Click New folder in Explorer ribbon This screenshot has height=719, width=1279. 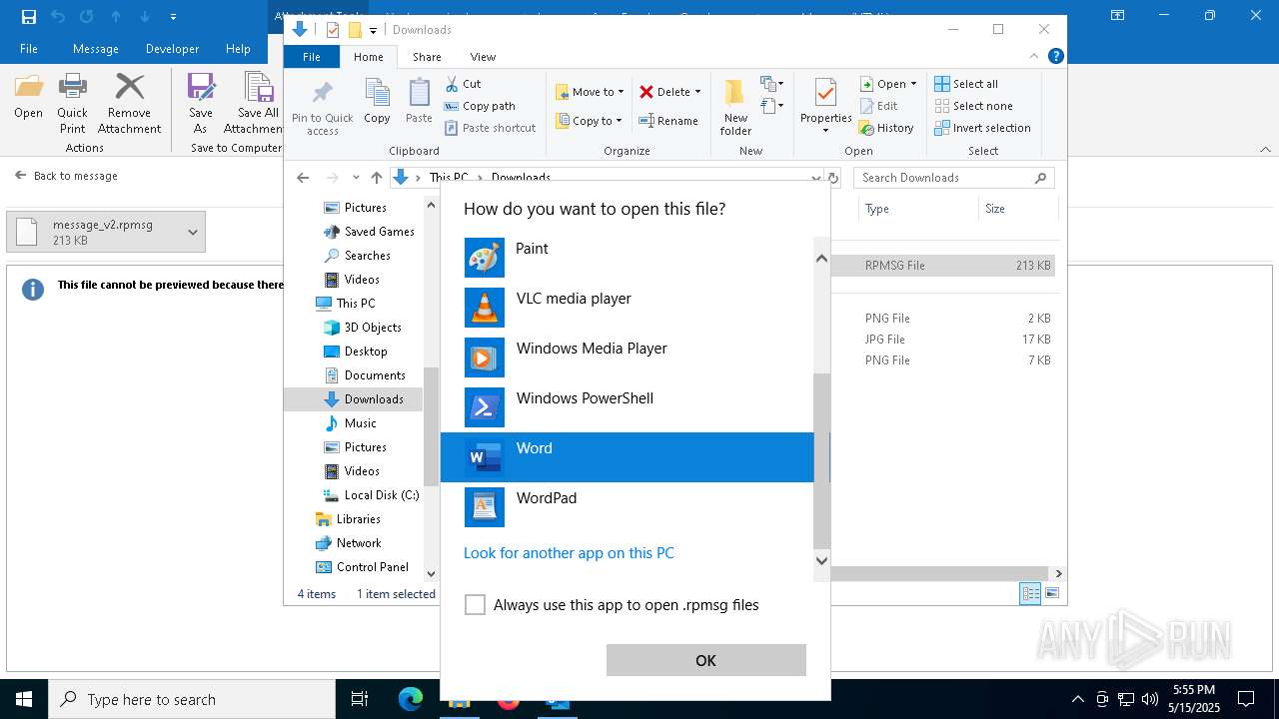point(735,108)
